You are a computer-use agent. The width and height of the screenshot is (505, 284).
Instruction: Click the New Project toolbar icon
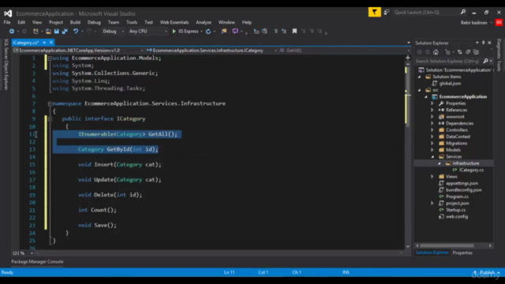[x=36, y=32]
